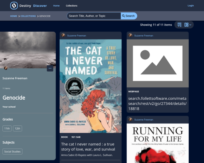
Task: Open 'The cat I never named' title link
Action: pyautogui.click(x=88, y=147)
